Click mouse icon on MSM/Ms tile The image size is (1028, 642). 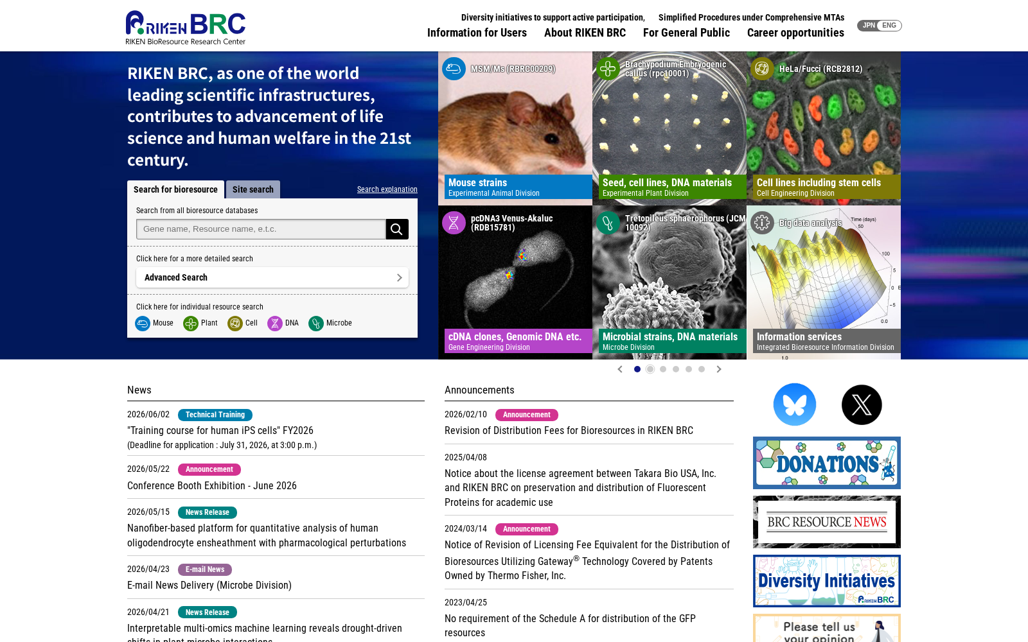tap(454, 69)
